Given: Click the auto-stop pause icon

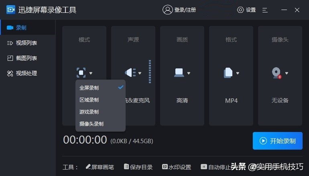Looking at the screenshot, I should [204, 167].
